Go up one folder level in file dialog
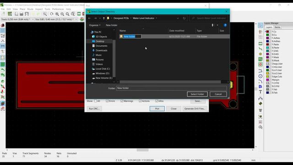The height and width of the screenshot is (165, 293). point(104,18)
